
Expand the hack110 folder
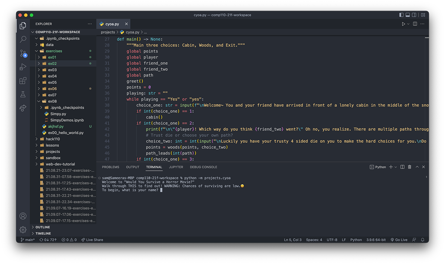coord(53,139)
